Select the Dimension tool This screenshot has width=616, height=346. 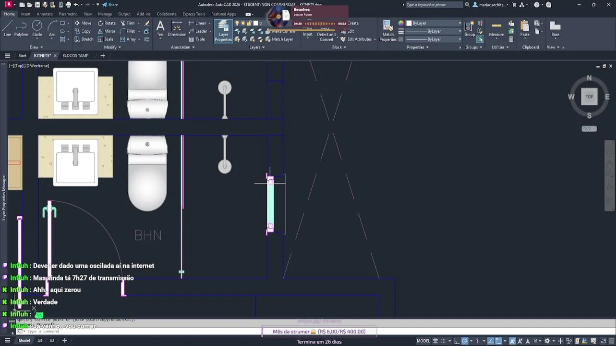pyautogui.click(x=177, y=29)
